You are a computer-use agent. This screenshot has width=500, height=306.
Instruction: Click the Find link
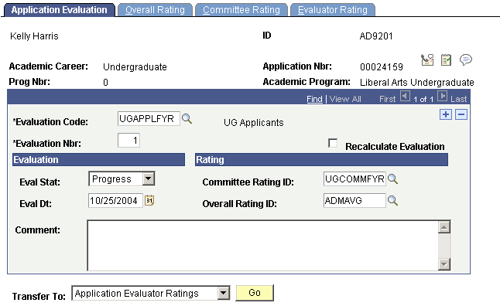[314, 99]
